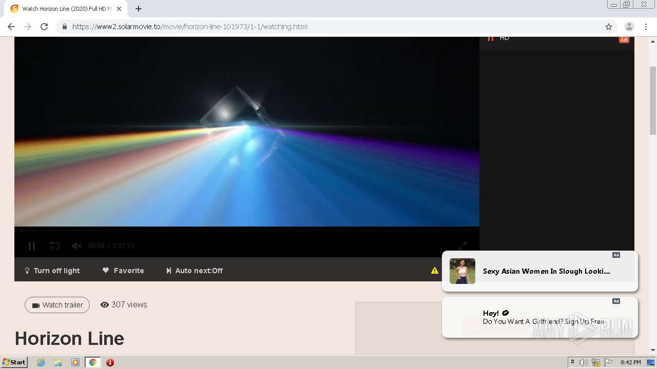
Task: Click the rewind 10 seconds icon
Action: pyautogui.click(x=54, y=246)
